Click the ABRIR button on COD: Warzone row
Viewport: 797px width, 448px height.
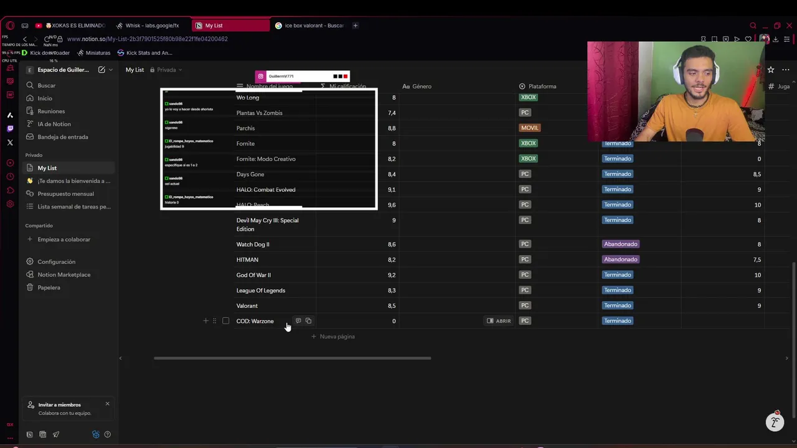(x=499, y=321)
